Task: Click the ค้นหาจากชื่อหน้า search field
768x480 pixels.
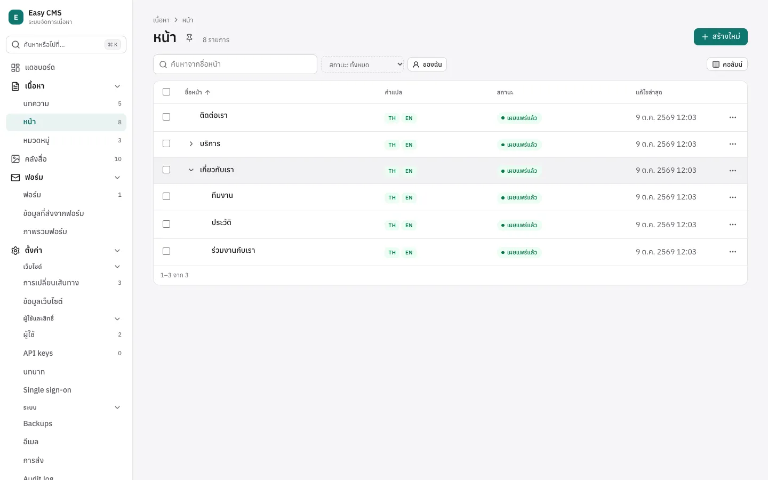Action: pos(235,65)
